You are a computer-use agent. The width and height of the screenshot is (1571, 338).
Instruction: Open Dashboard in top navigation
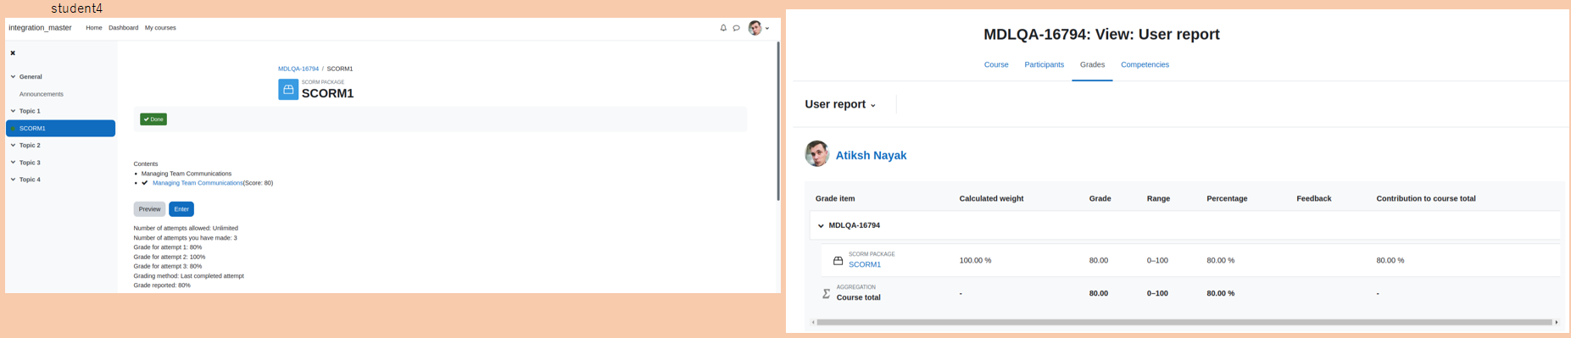123,28
